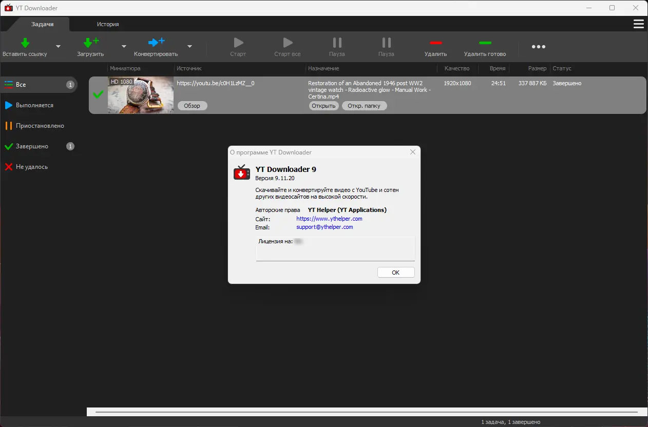Sort by the Время column header

coord(498,68)
